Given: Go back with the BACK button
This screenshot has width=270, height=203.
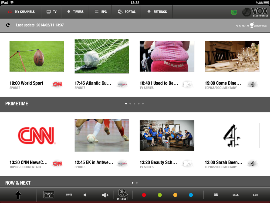Looking at the screenshot, I should (235, 195).
